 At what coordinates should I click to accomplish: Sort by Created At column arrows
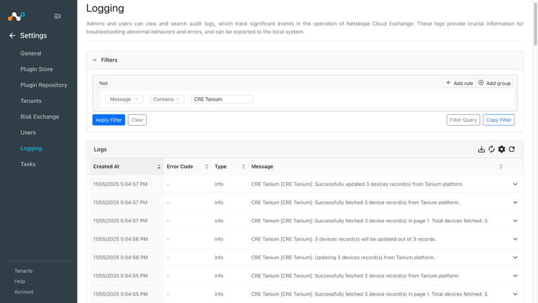point(159,166)
